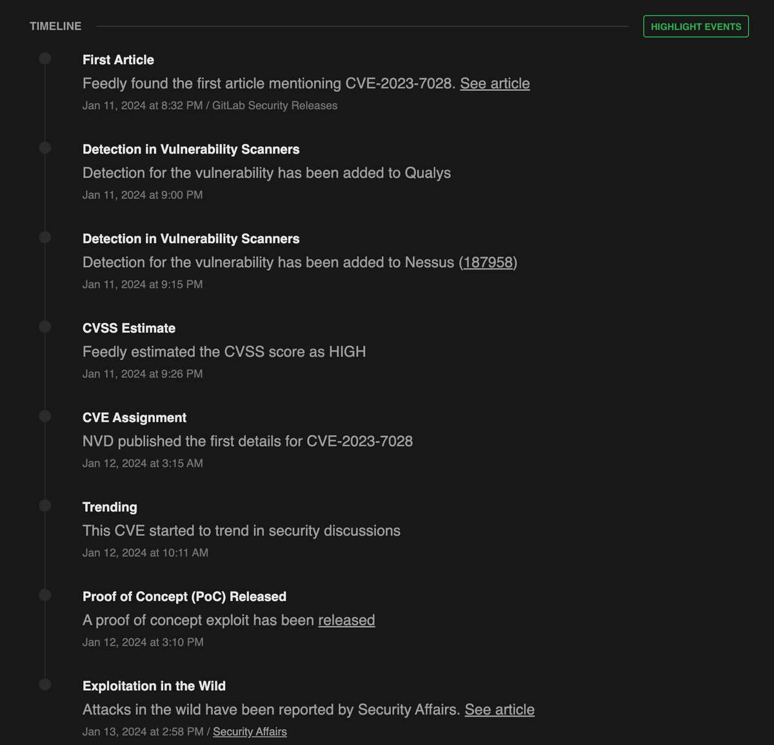This screenshot has height=745, width=774.
Task: Select the CVE Assignment timeline dot
Action: tap(45, 416)
